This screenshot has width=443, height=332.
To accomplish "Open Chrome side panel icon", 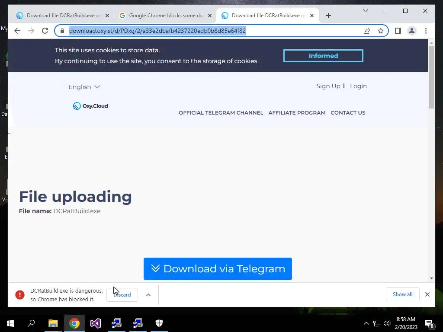I will 398,31.
